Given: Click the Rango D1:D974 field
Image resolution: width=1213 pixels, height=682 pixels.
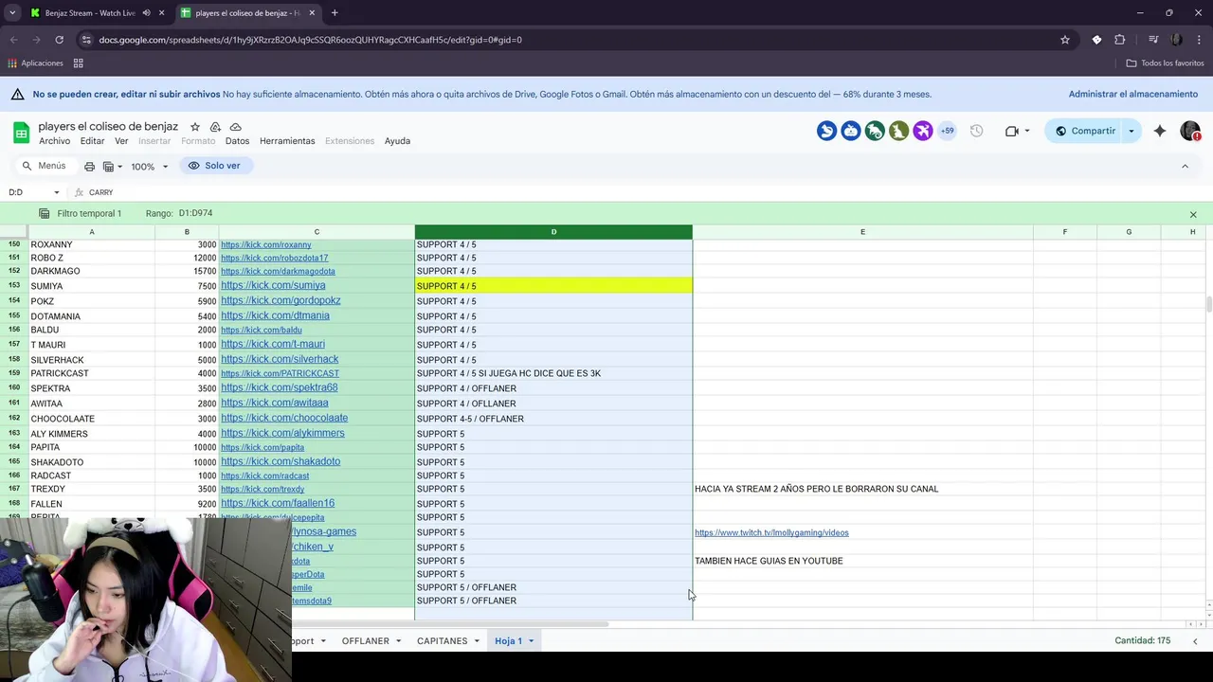Looking at the screenshot, I should 195,213.
